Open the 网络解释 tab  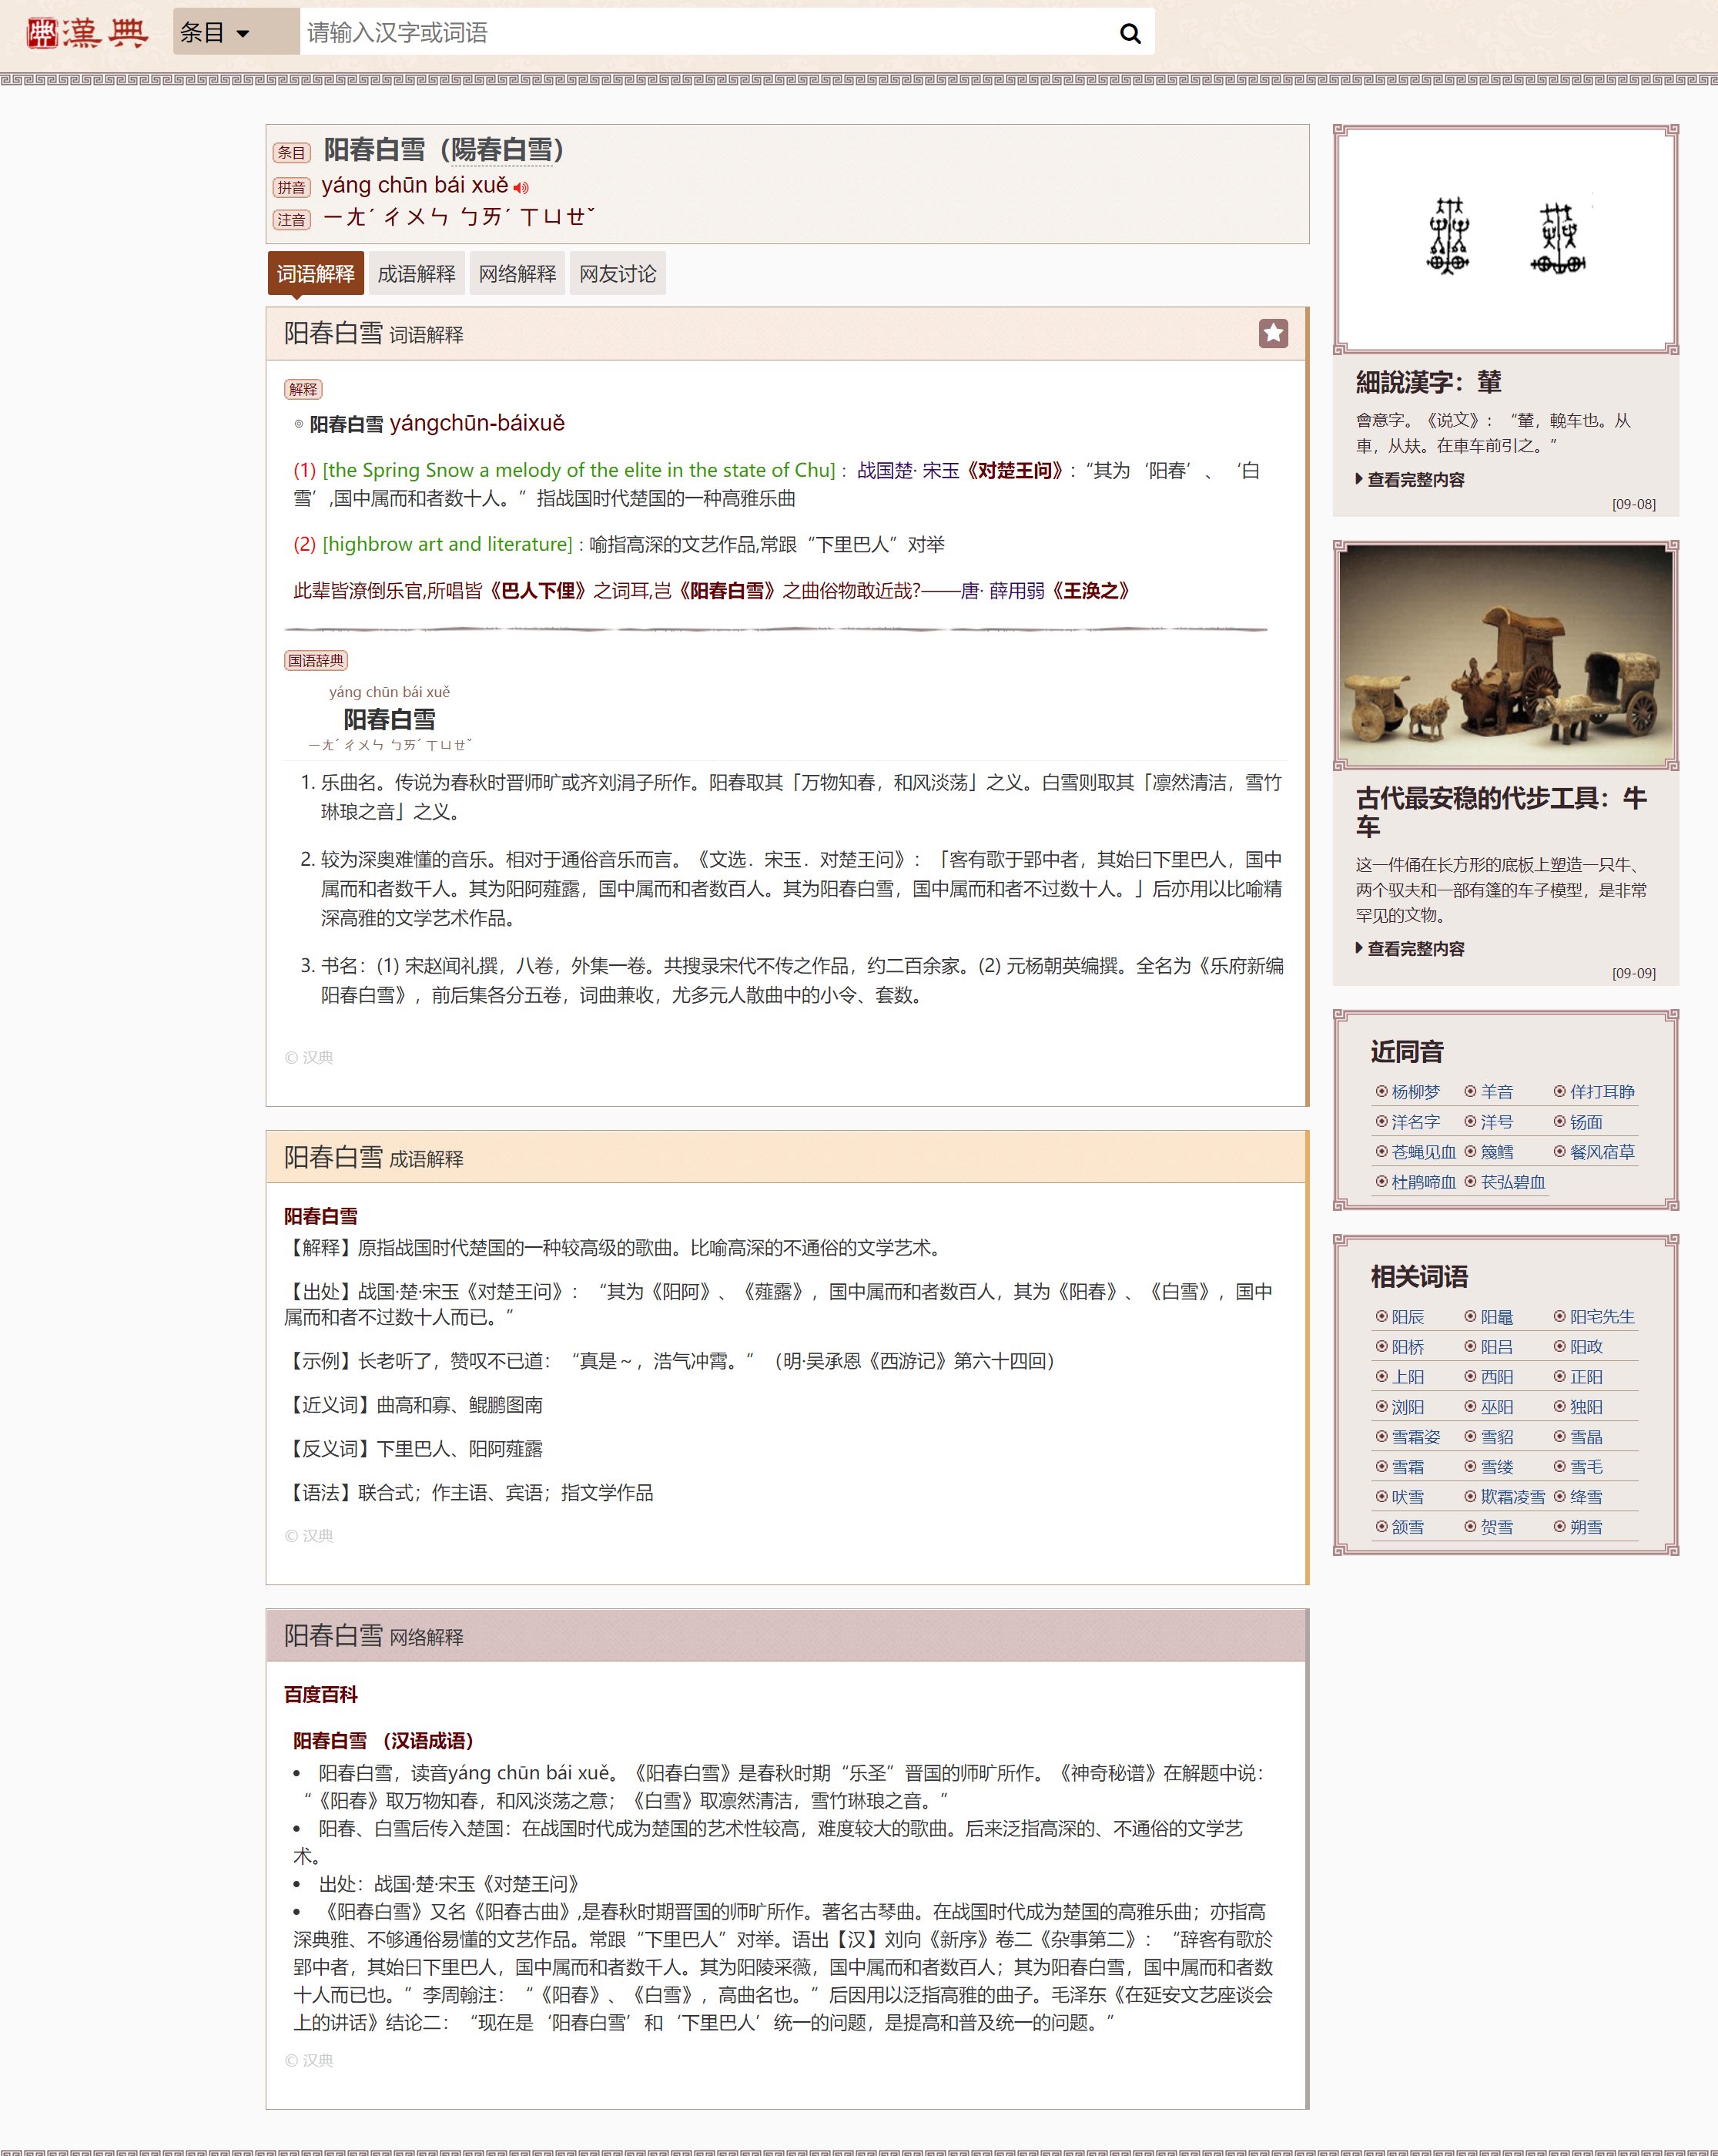[x=517, y=274]
